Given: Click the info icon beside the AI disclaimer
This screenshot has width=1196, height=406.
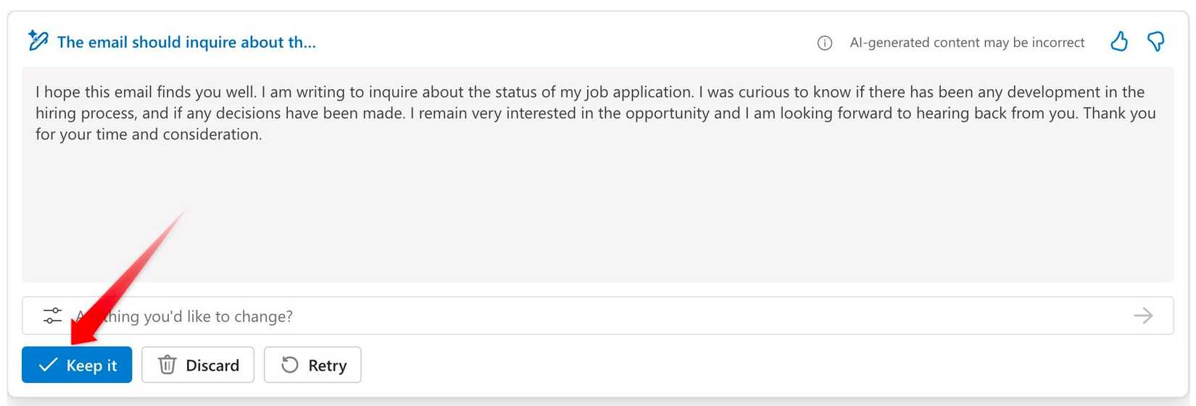Looking at the screenshot, I should 825,43.
